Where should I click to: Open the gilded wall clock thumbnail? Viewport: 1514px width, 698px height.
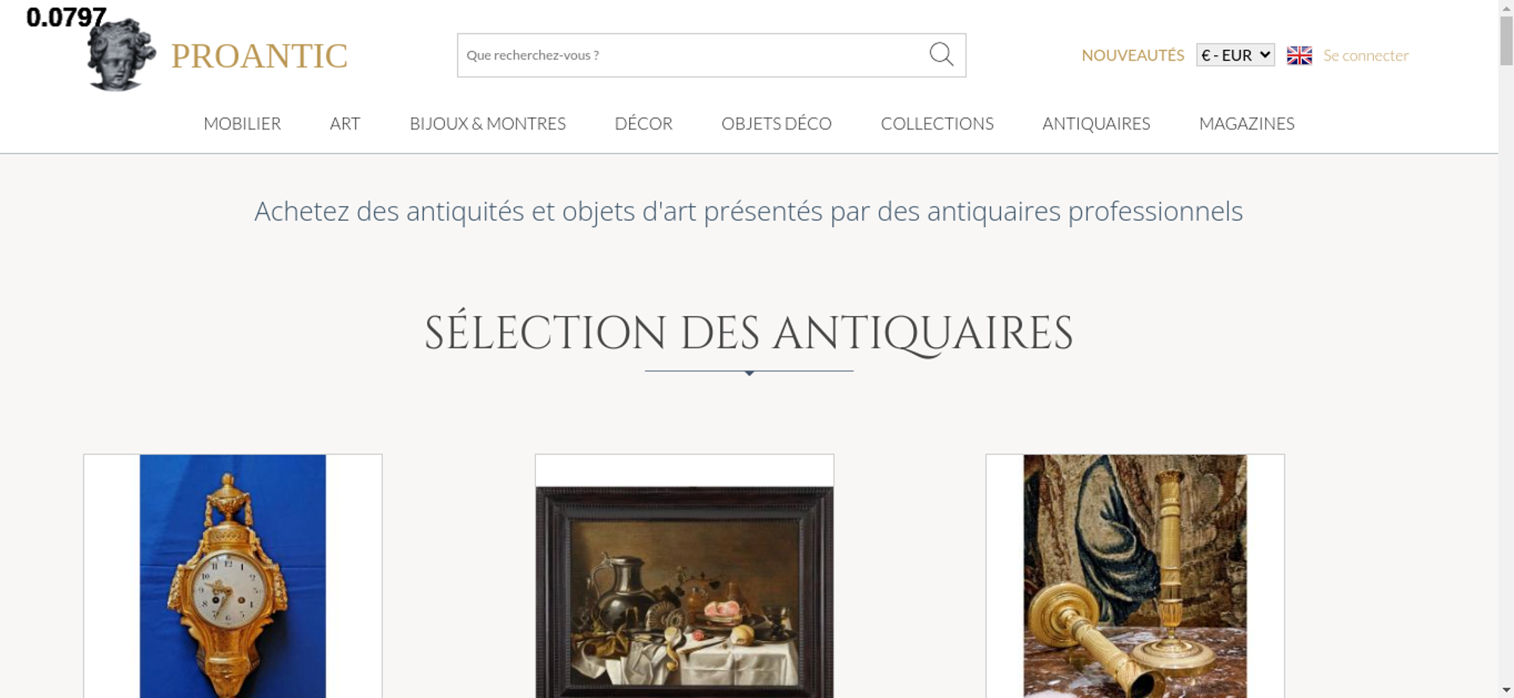(x=233, y=576)
